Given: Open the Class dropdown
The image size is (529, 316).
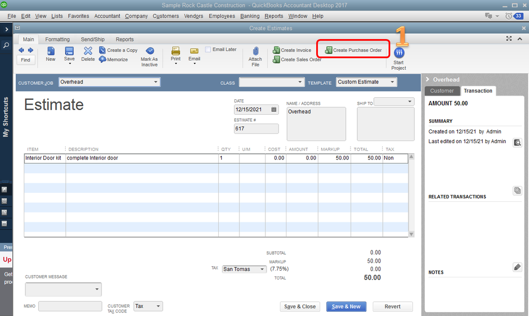Looking at the screenshot, I should (300, 82).
